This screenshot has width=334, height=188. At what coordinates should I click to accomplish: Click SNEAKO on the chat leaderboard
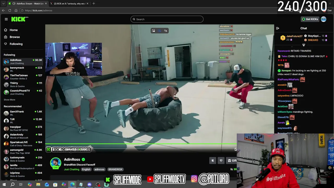pos(313,40)
